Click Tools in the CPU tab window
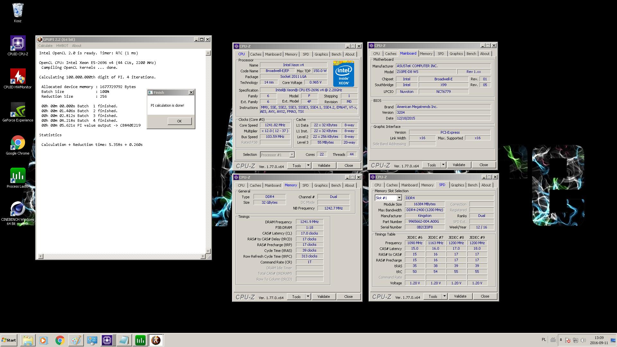The image size is (617, 347). pos(297,165)
